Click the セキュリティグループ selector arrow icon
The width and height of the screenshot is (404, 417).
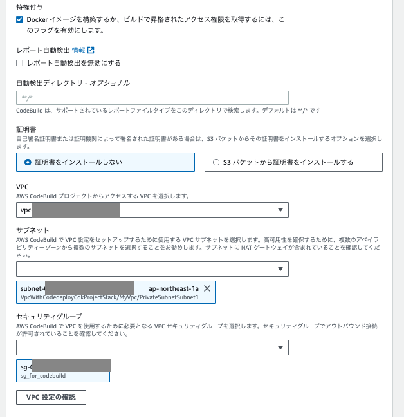coord(280,347)
